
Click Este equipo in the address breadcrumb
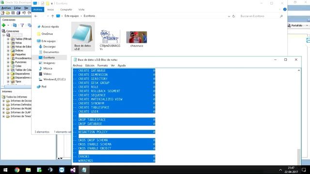(72, 16)
